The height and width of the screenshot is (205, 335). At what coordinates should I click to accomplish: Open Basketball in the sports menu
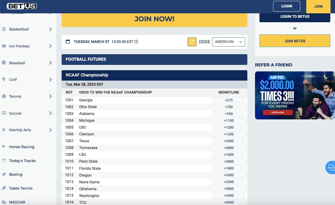point(19,29)
